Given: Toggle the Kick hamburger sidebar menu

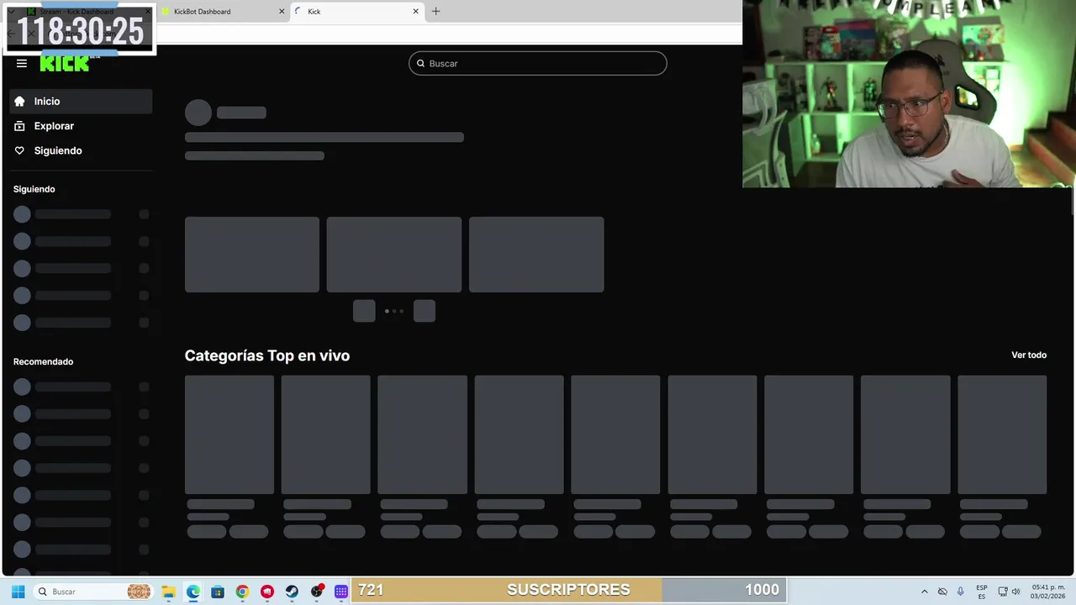Looking at the screenshot, I should (22, 63).
